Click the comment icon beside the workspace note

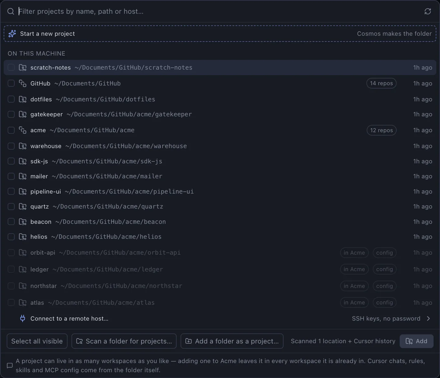(10, 365)
